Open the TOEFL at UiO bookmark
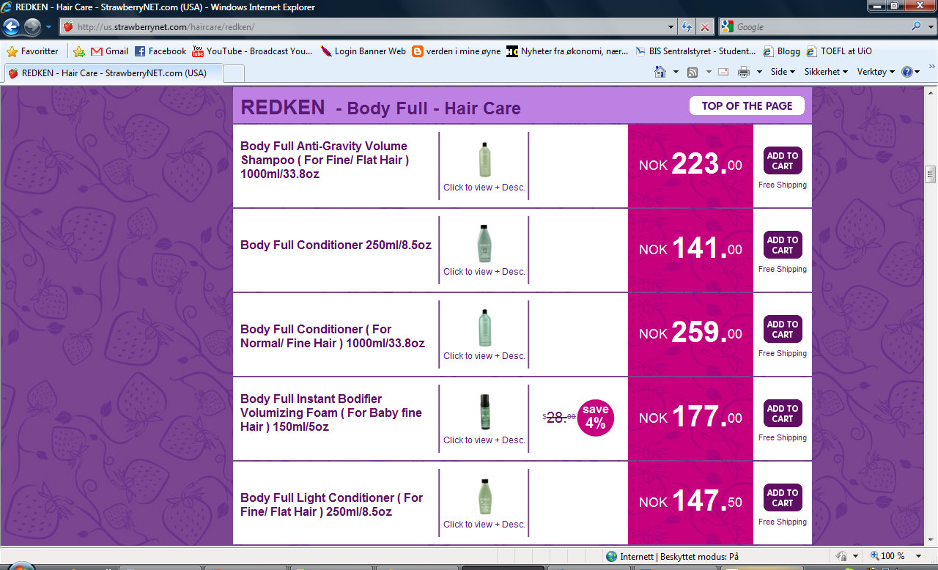 (839, 51)
